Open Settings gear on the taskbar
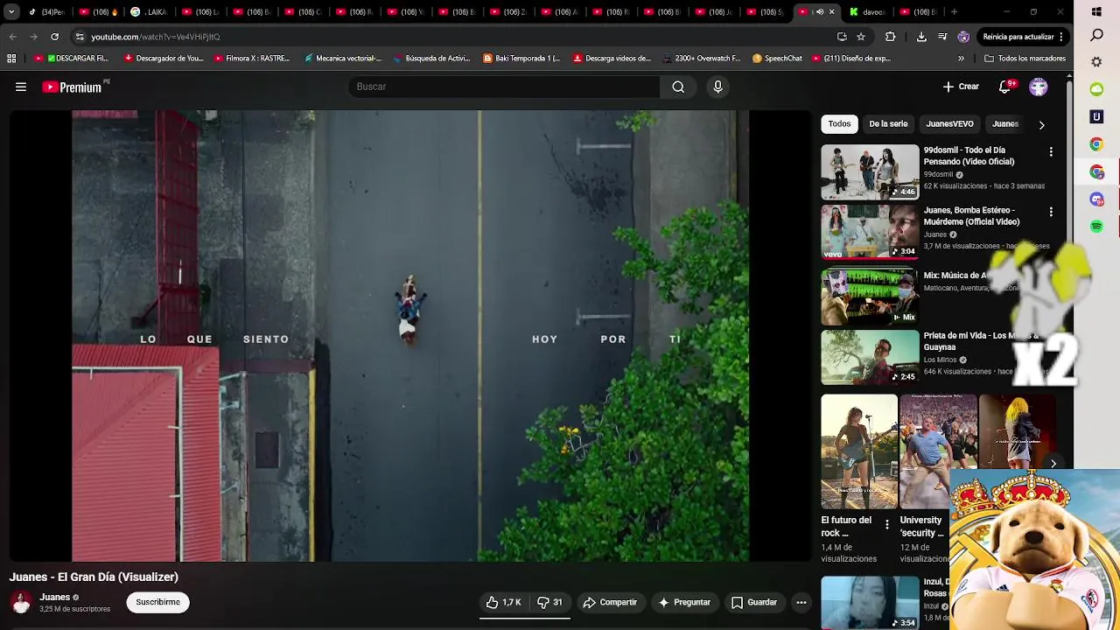This screenshot has width=1120, height=630. click(1096, 62)
